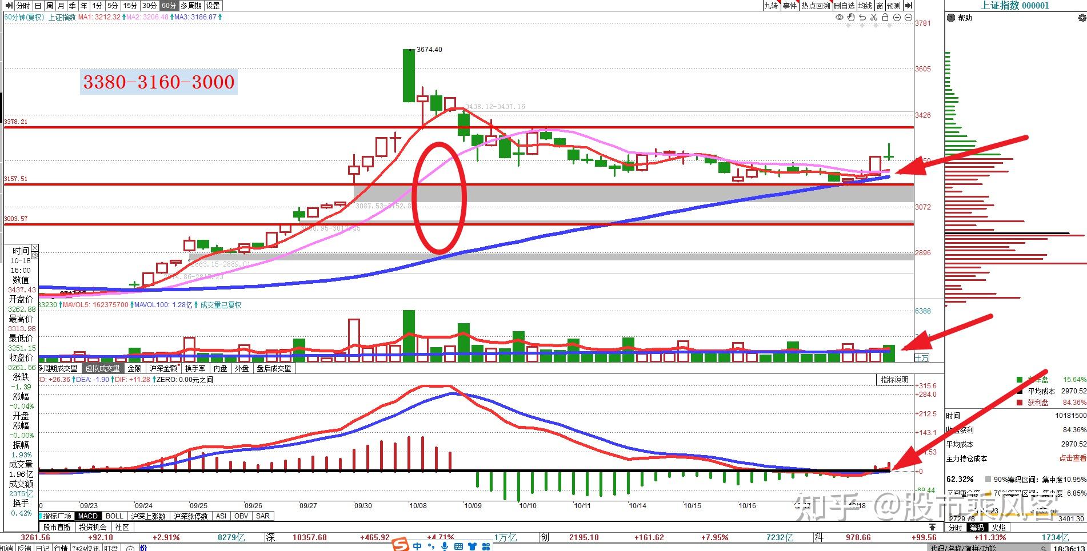The height and width of the screenshot is (551, 1087).
Task: Open the gear settings in the chip panel
Action: coord(1082,18)
